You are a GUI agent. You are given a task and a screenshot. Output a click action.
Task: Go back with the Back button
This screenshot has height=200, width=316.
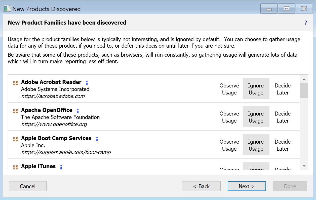point(201,186)
